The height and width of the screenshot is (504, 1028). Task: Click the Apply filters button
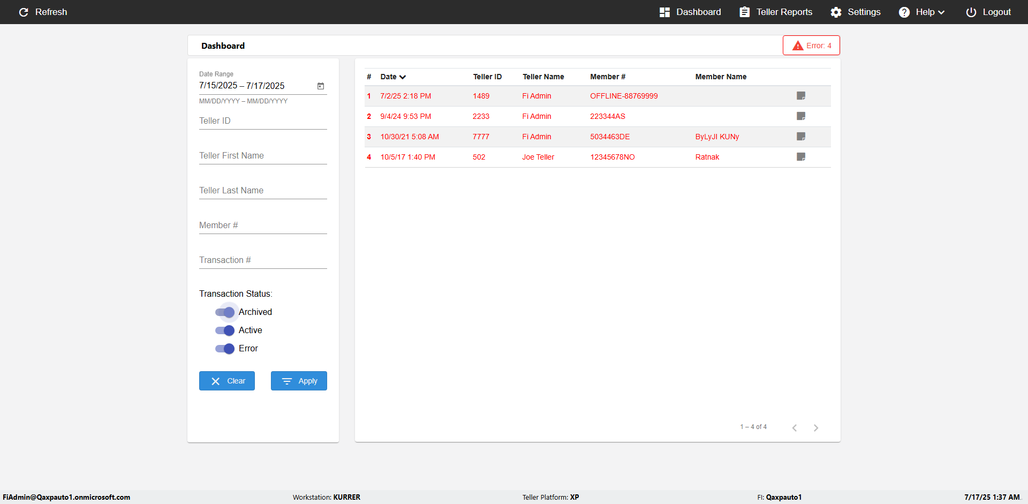[299, 381]
